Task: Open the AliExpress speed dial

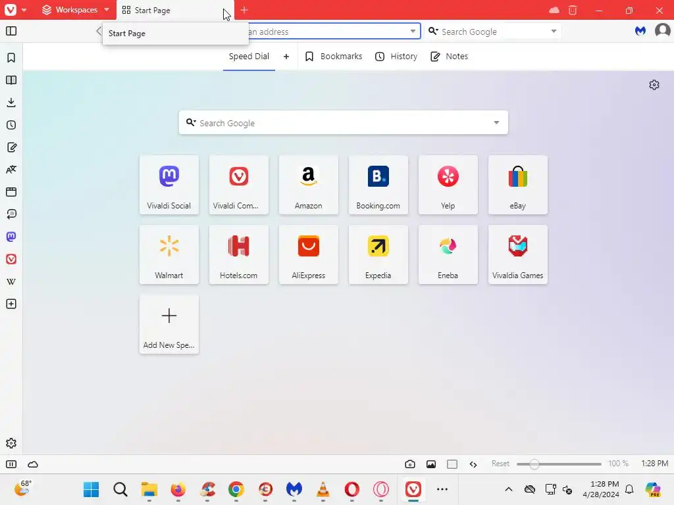Action: [x=309, y=254]
